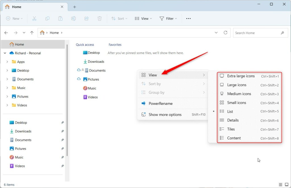
Task: Select Extra large icons view
Action: [249, 76]
